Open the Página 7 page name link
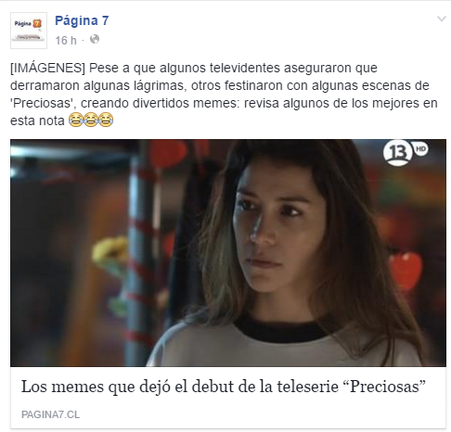Screen dimensions: 451x432 (82, 20)
